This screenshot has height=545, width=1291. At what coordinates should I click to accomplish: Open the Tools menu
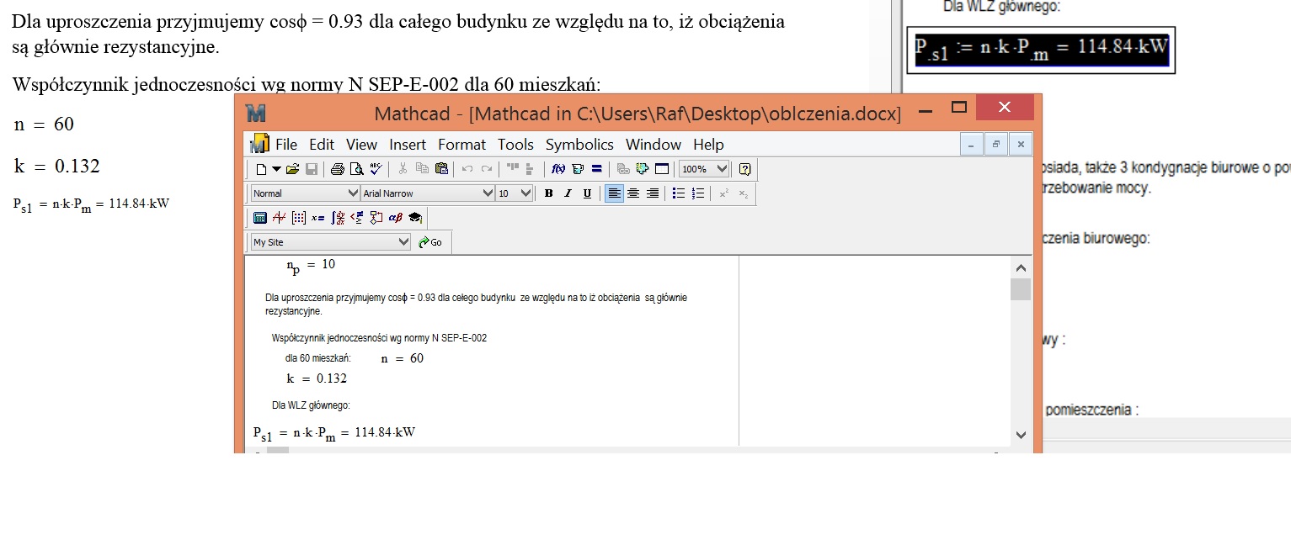(516, 145)
